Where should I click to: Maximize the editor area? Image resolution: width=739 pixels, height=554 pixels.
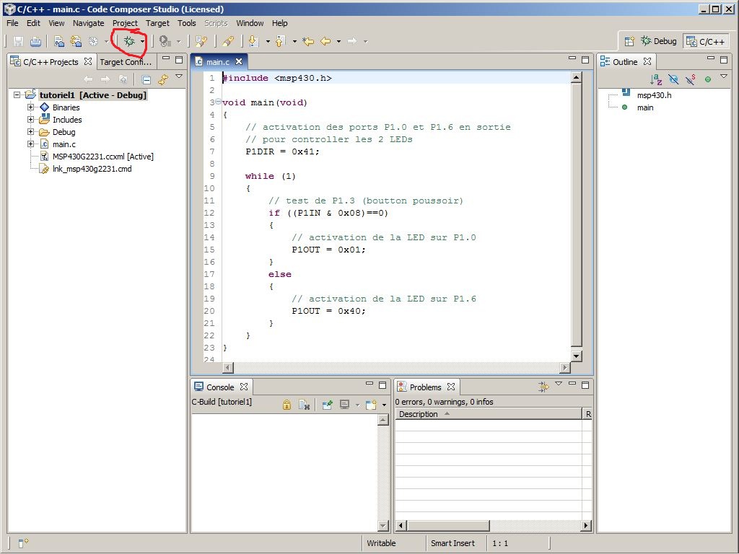tap(585, 60)
